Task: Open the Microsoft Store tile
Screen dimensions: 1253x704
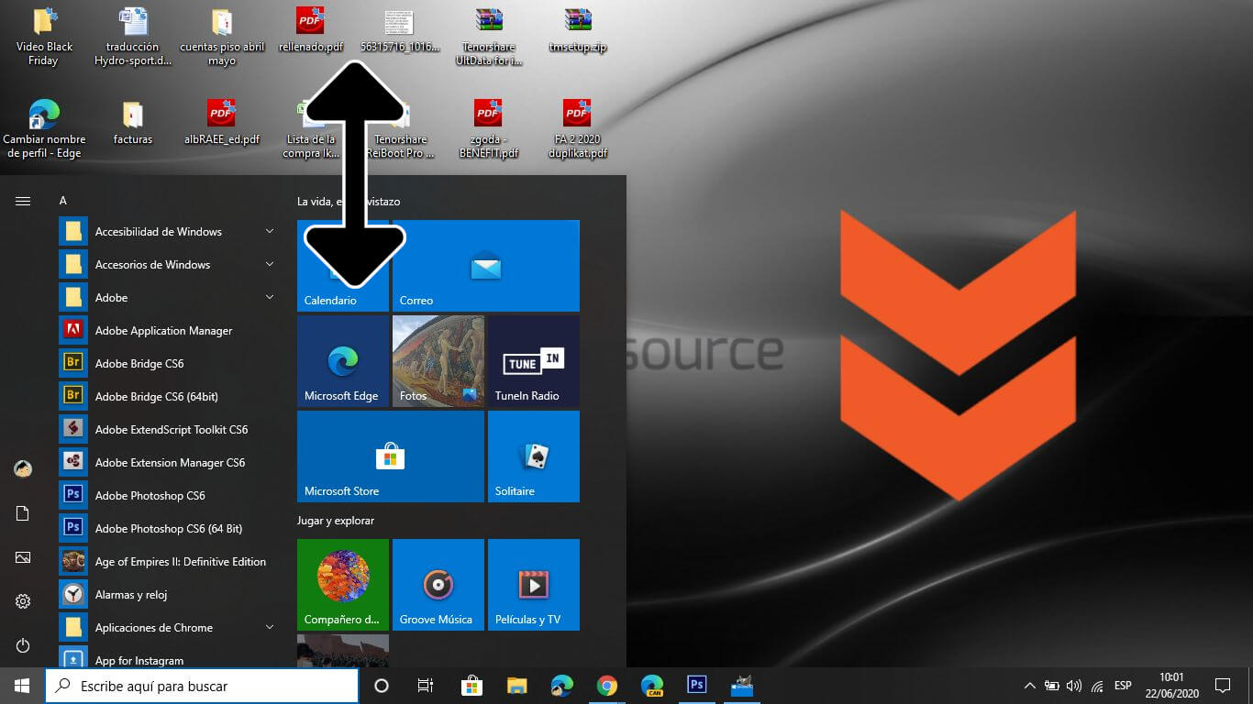Action: [x=391, y=456]
